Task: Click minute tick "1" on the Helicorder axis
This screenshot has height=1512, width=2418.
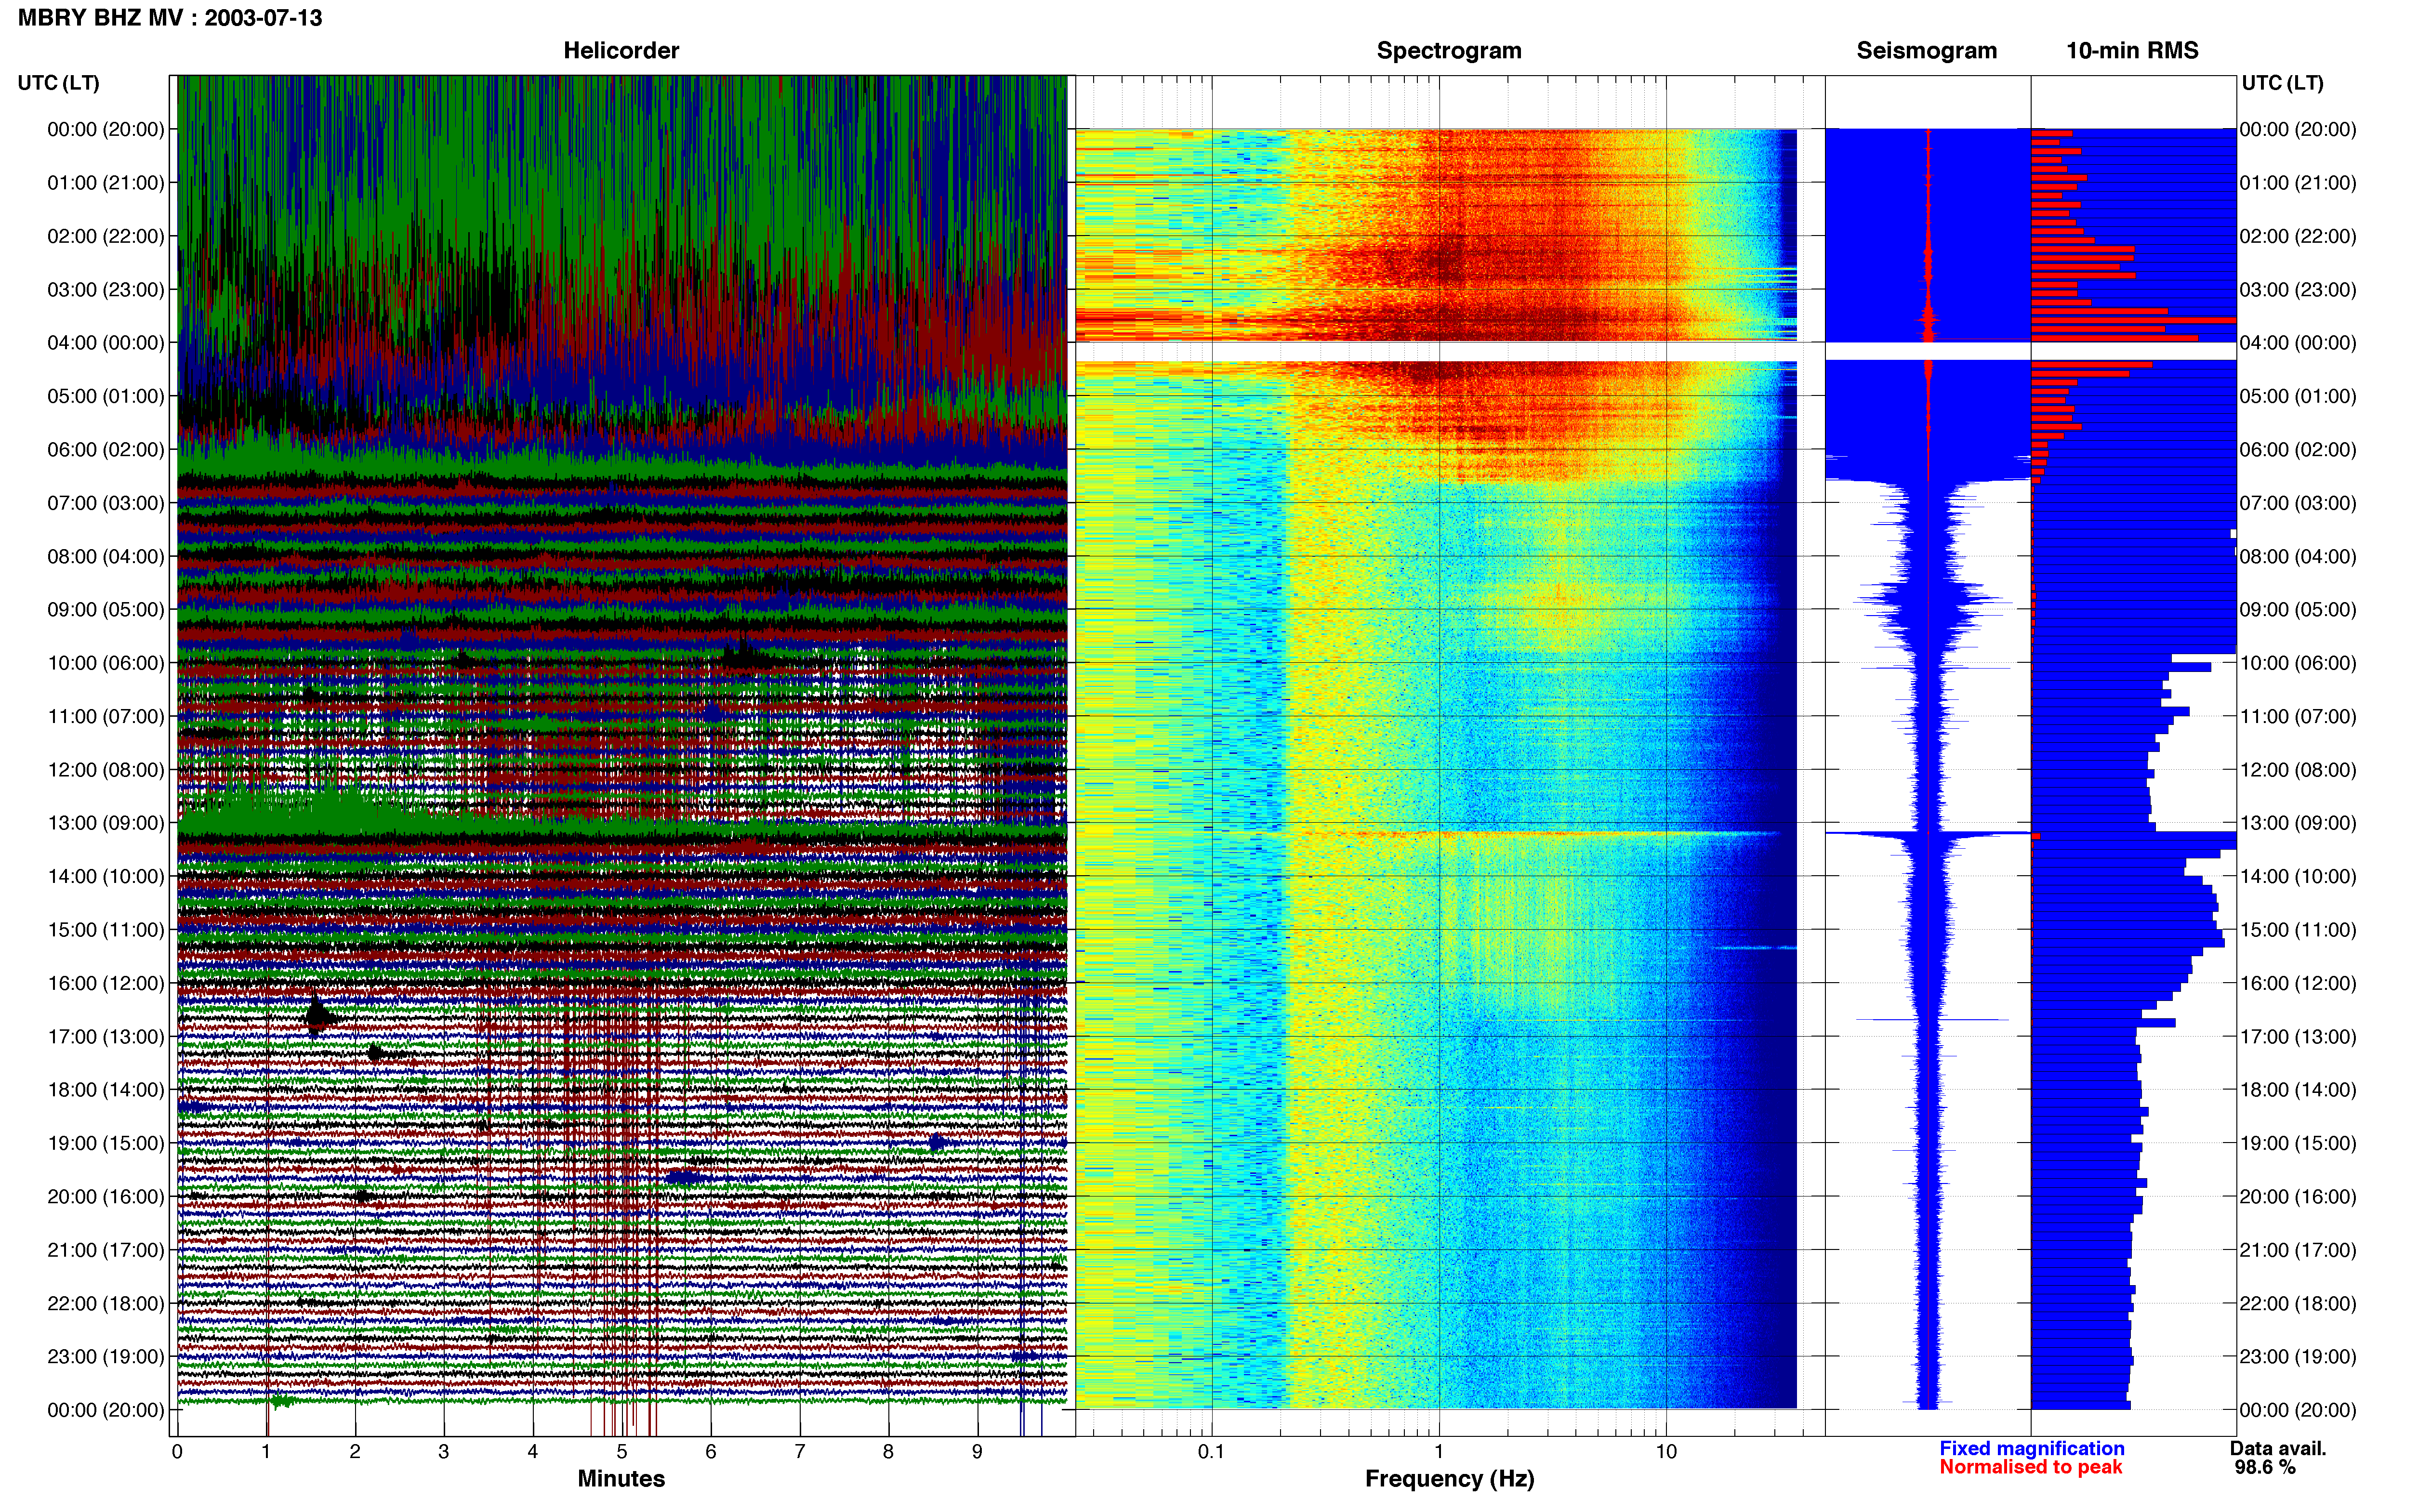Action: (x=266, y=1452)
